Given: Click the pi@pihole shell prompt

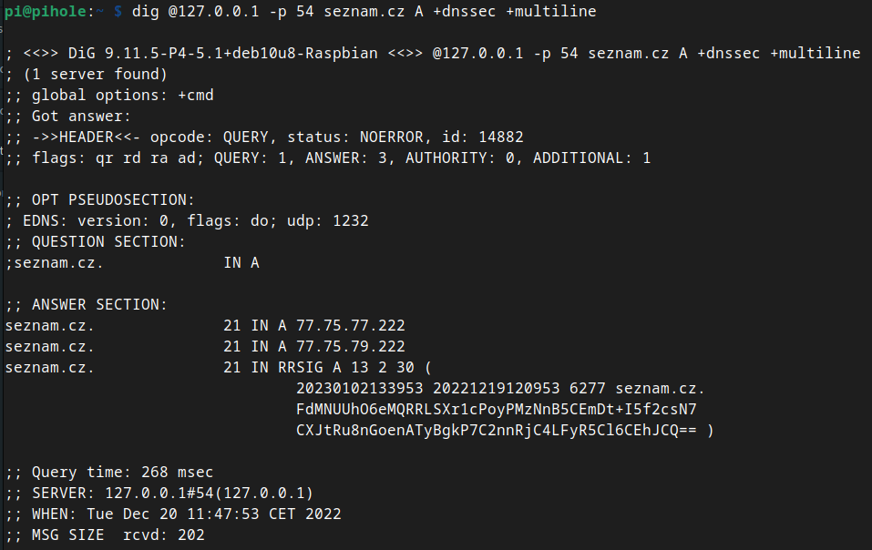Looking at the screenshot, I should 55,11.
